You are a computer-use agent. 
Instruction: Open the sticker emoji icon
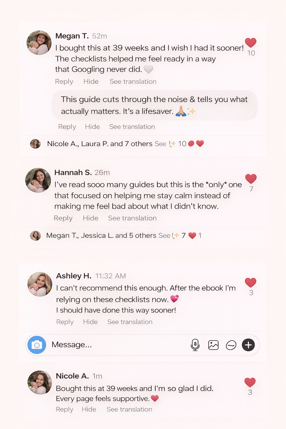coord(231,345)
